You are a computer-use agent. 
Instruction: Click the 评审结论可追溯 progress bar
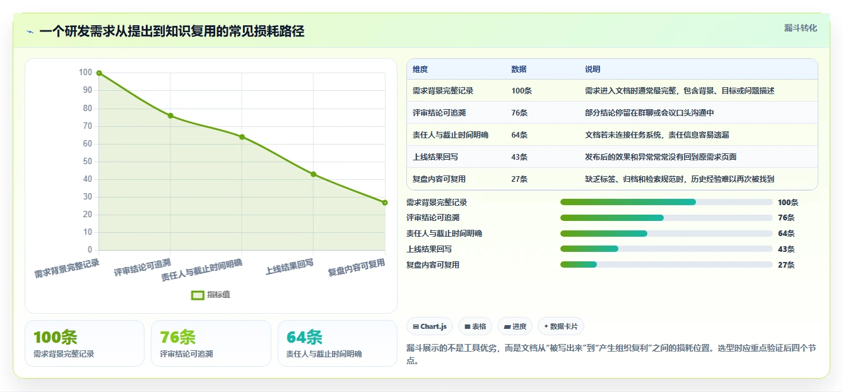[666, 218]
